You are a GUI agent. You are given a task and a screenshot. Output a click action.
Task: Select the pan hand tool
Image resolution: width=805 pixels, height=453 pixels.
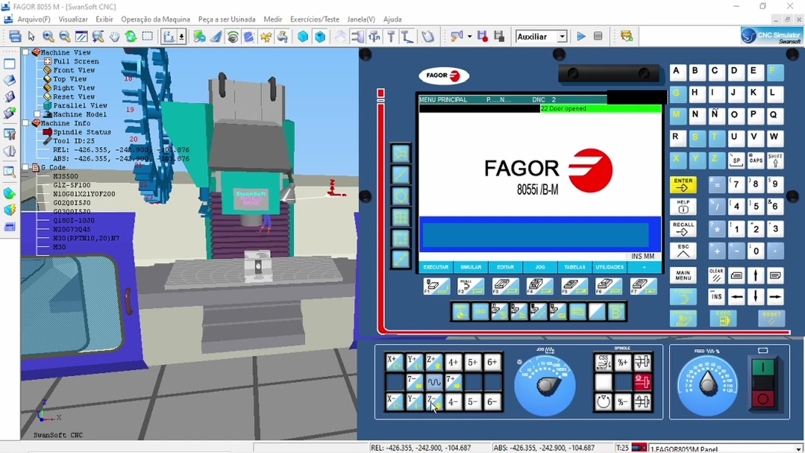[114, 36]
